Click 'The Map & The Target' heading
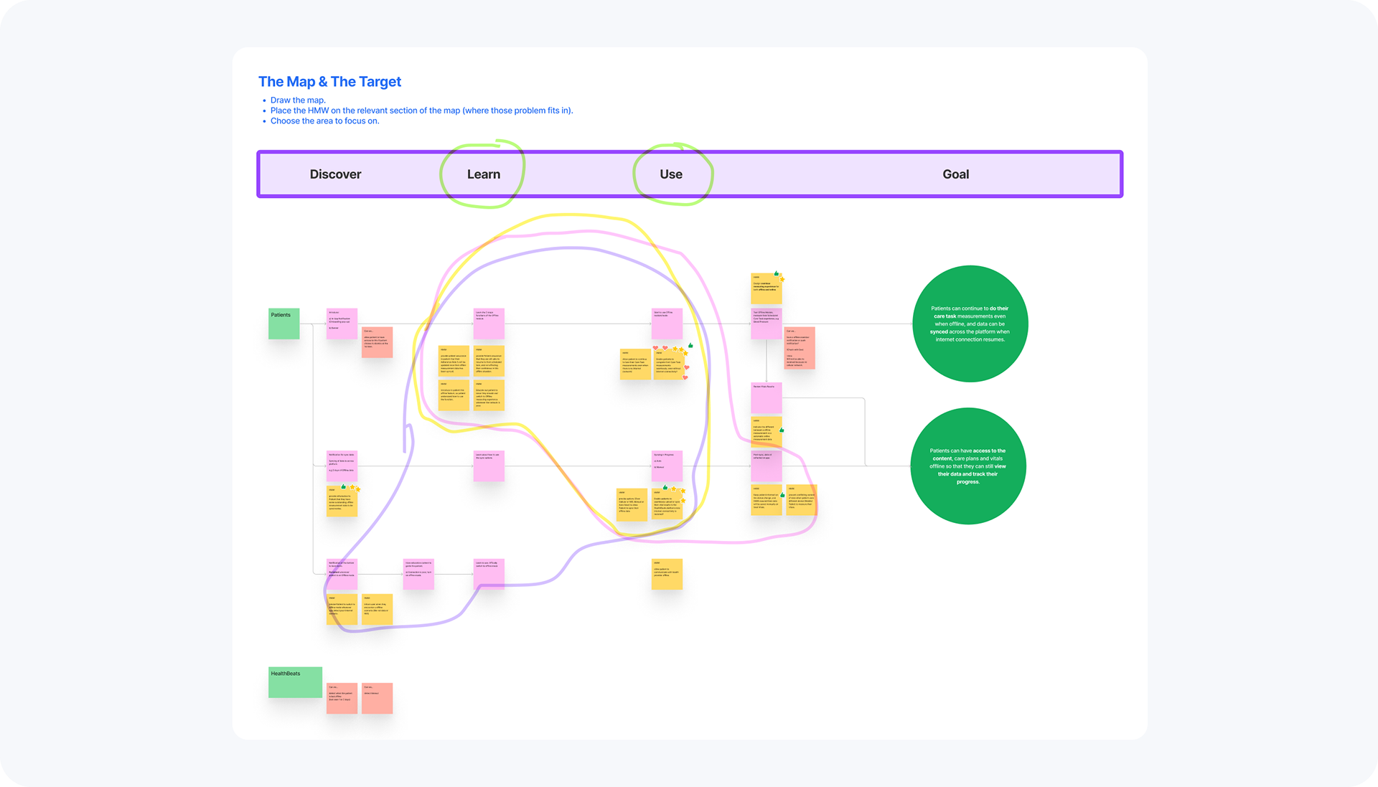1378x787 pixels. 329,82
